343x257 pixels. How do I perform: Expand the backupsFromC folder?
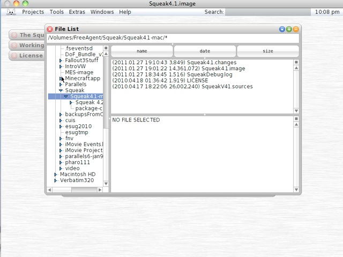pyautogui.click(x=61, y=115)
